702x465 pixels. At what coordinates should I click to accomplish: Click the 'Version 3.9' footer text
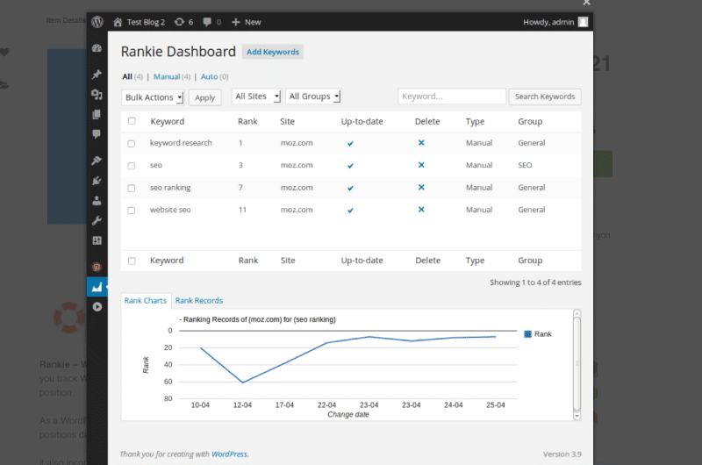562,454
